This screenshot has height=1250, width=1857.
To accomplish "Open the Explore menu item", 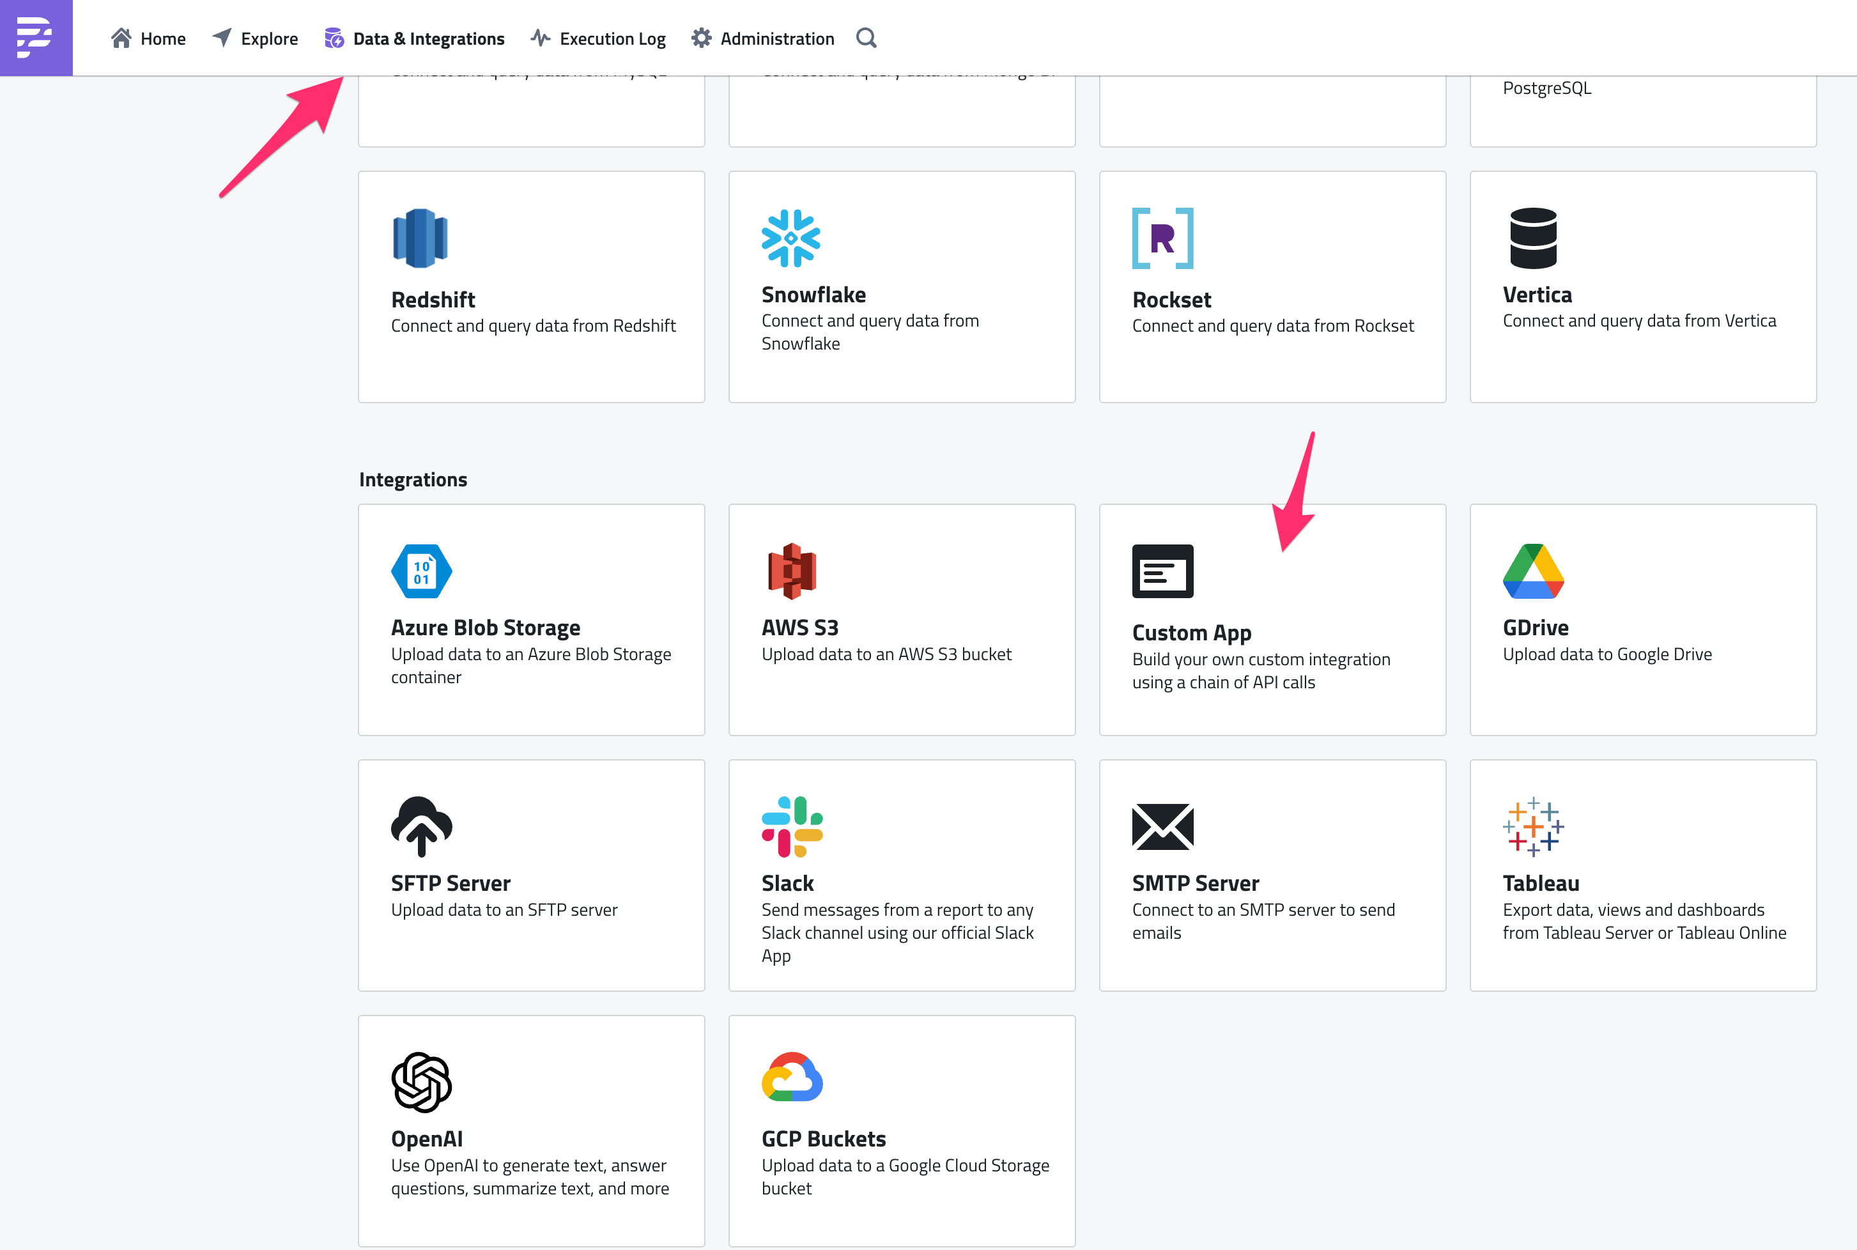I will pos(255,38).
